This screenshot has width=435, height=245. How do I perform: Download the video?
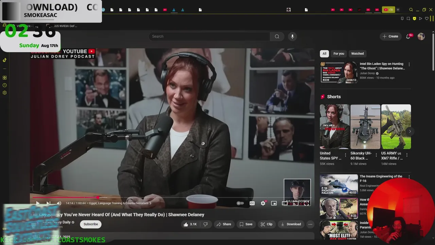[x=291, y=224]
